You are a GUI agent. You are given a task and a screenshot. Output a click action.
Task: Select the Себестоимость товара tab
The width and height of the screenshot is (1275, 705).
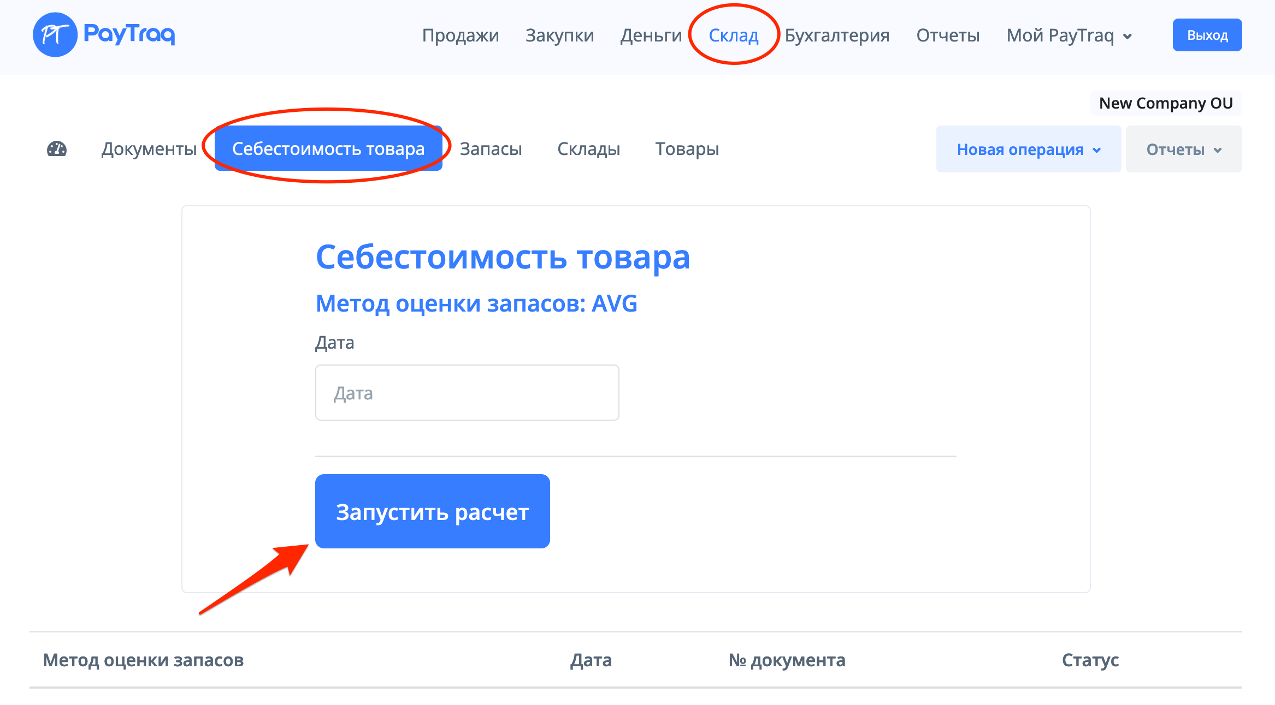pyautogui.click(x=328, y=149)
